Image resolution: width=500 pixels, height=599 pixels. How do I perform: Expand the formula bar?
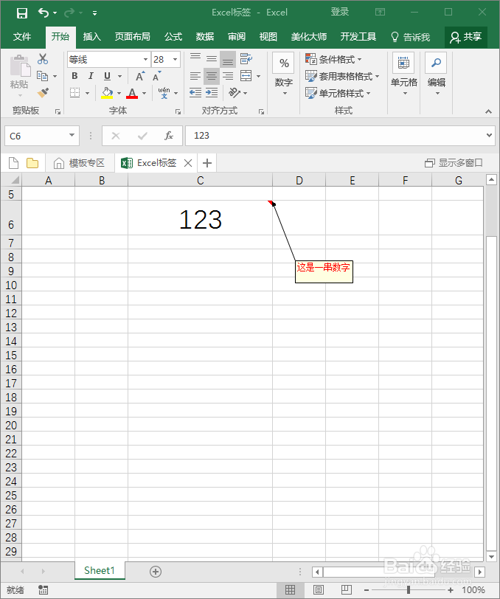pyautogui.click(x=489, y=135)
